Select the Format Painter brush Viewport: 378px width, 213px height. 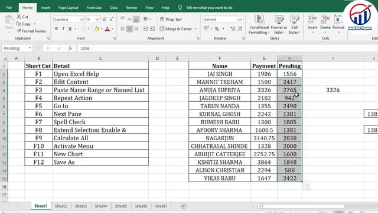pos(19,31)
